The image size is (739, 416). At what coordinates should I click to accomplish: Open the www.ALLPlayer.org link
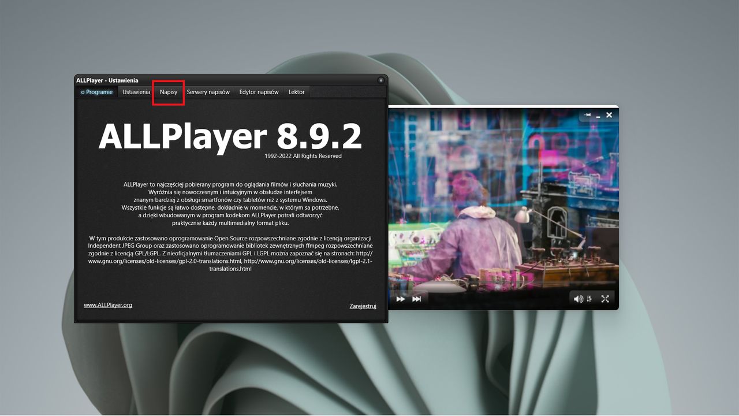pyautogui.click(x=108, y=305)
